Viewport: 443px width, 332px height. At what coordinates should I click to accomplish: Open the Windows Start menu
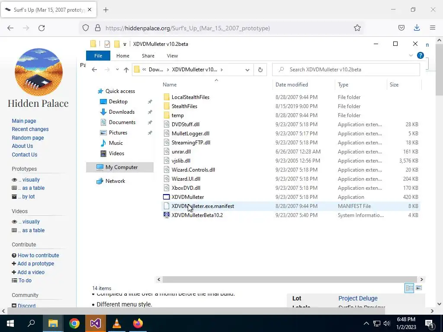click(10, 323)
